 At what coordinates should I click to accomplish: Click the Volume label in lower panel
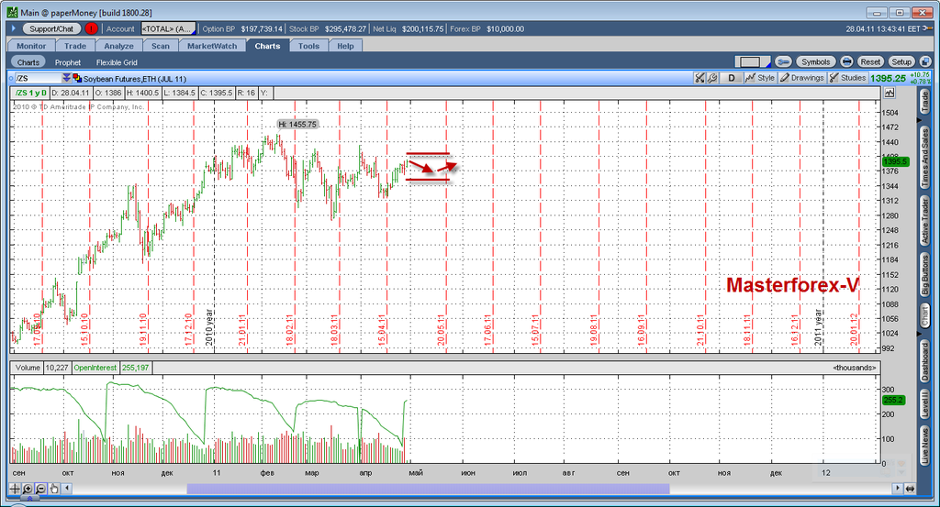point(28,368)
